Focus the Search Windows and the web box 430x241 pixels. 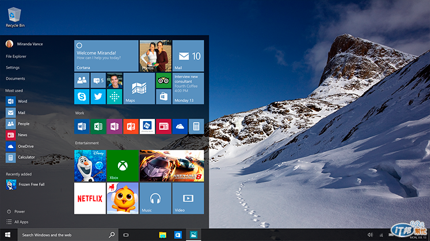(x=68, y=235)
